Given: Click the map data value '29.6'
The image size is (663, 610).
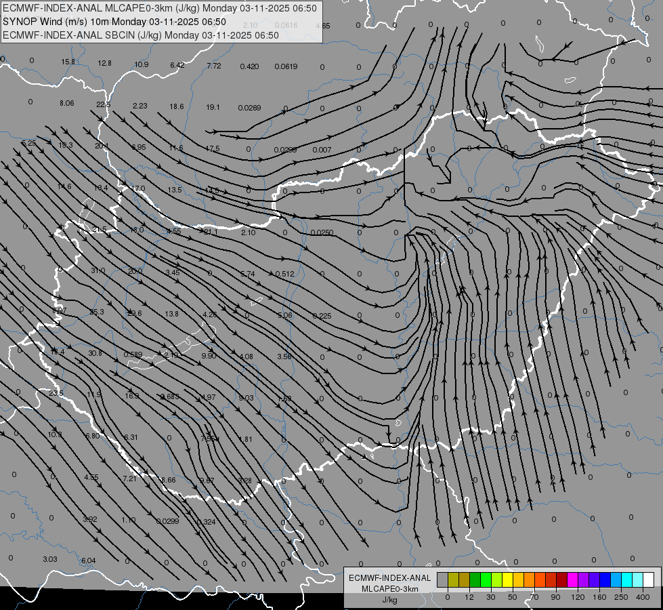Looking at the screenshot, I should point(135,313).
